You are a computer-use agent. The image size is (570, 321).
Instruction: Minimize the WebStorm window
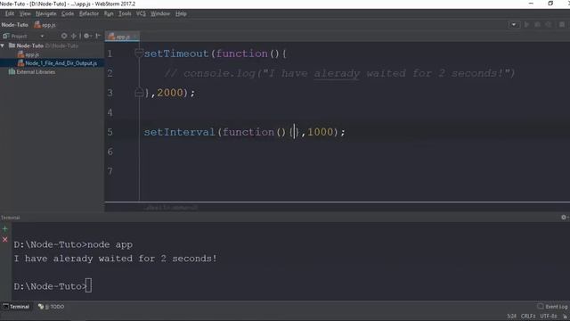point(531,4)
